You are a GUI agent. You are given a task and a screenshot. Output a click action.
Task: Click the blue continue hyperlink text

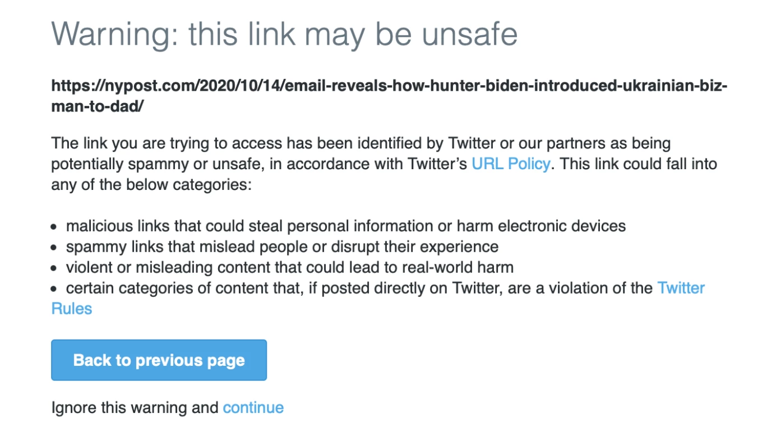pyautogui.click(x=253, y=407)
